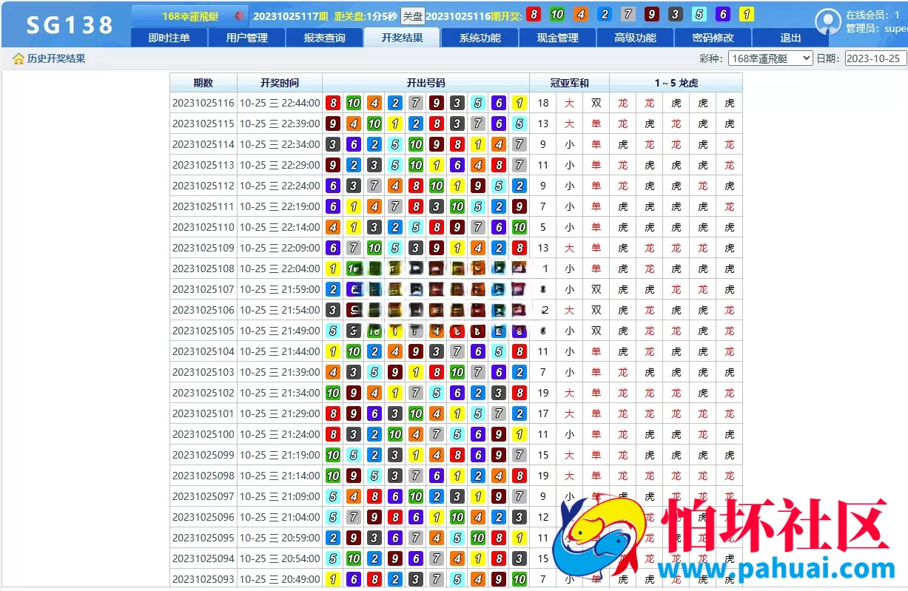The image size is (908, 591).
Task: Click the home icon beside 历史开奖结果
Action: tap(19, 58)
